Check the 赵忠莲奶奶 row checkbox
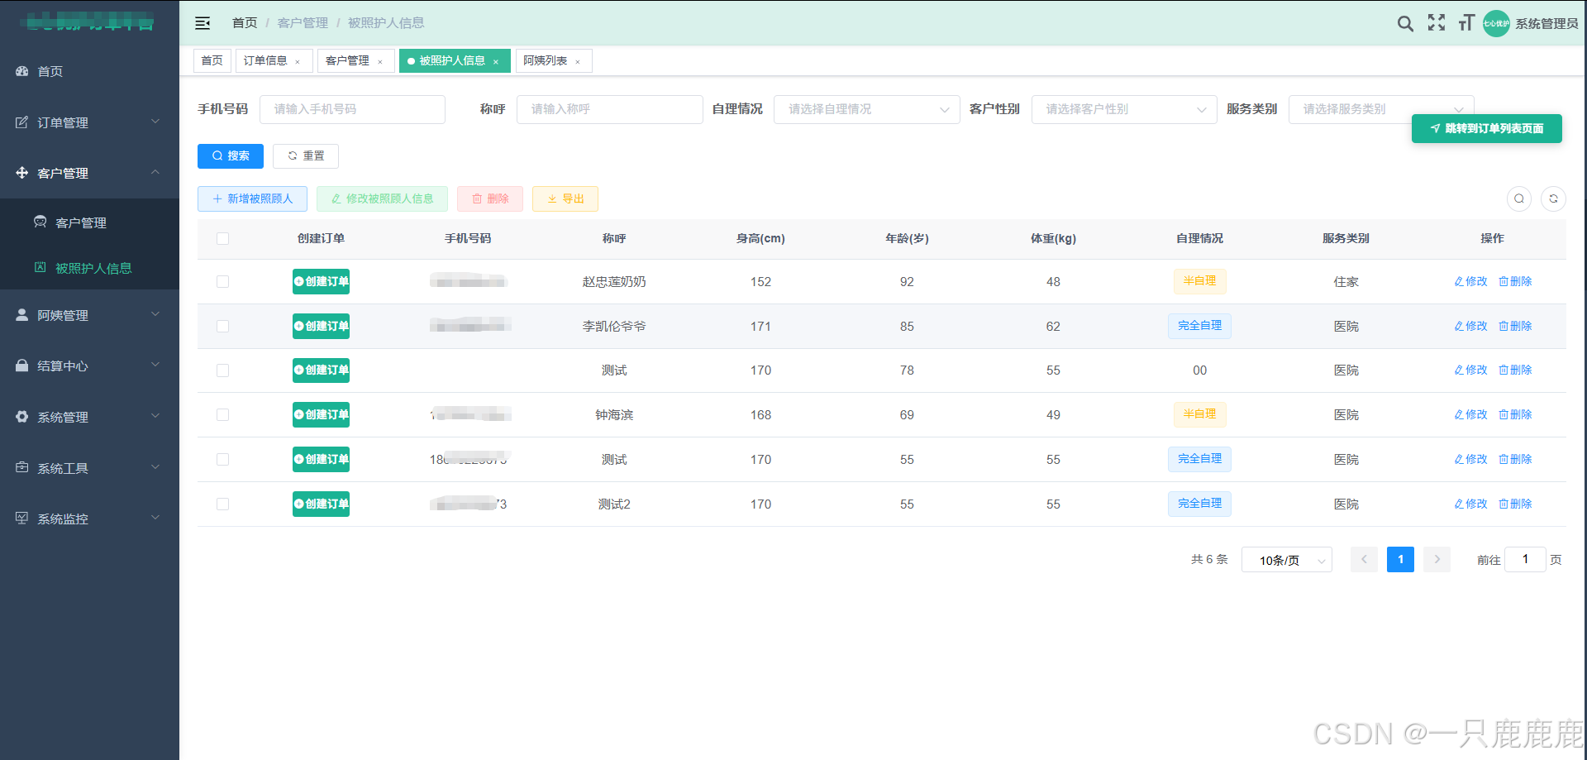 [x=222, y=281]
